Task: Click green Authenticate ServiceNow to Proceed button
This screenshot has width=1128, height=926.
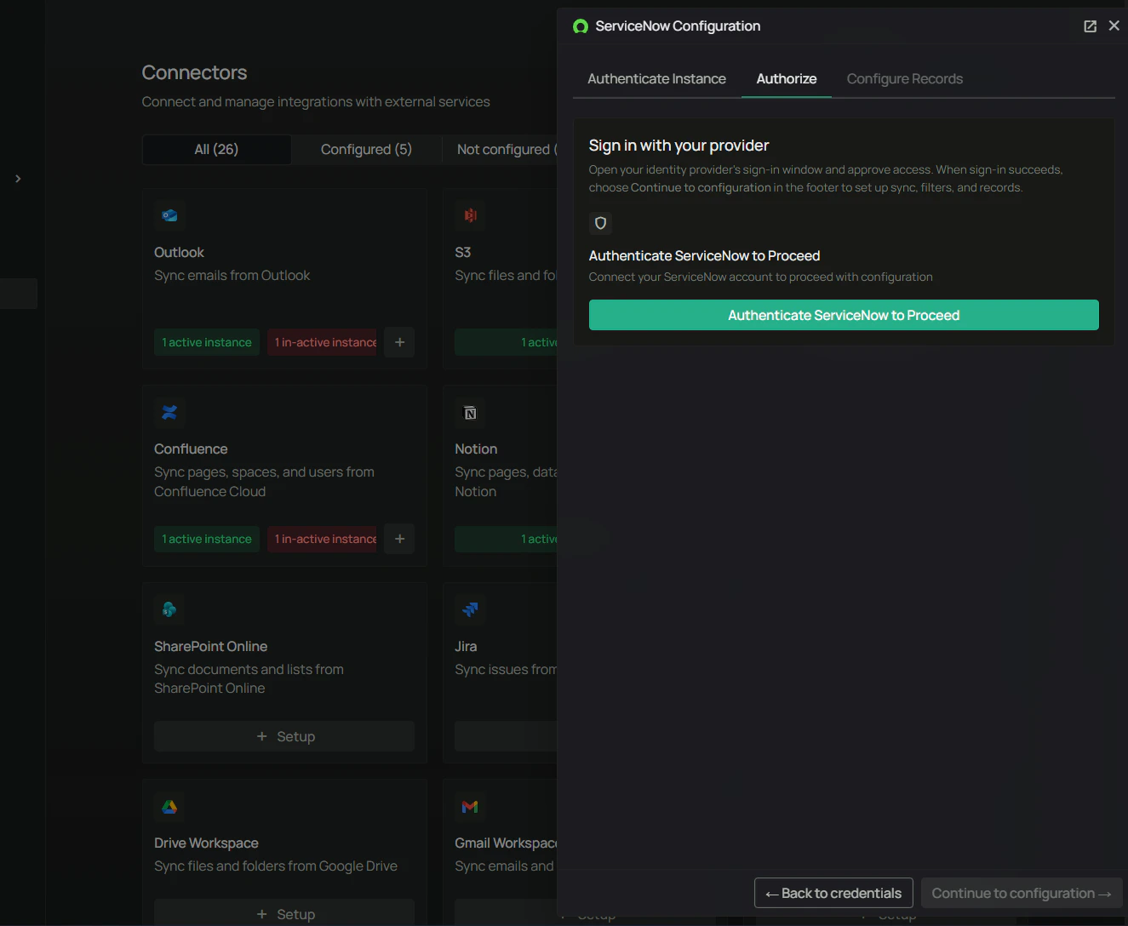Action: coord(844,315)
